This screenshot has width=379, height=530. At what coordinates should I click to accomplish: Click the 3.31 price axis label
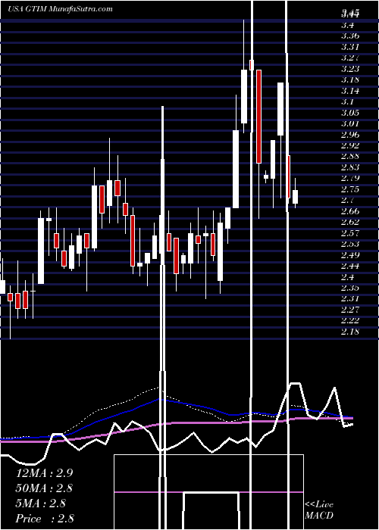[350, 47]
